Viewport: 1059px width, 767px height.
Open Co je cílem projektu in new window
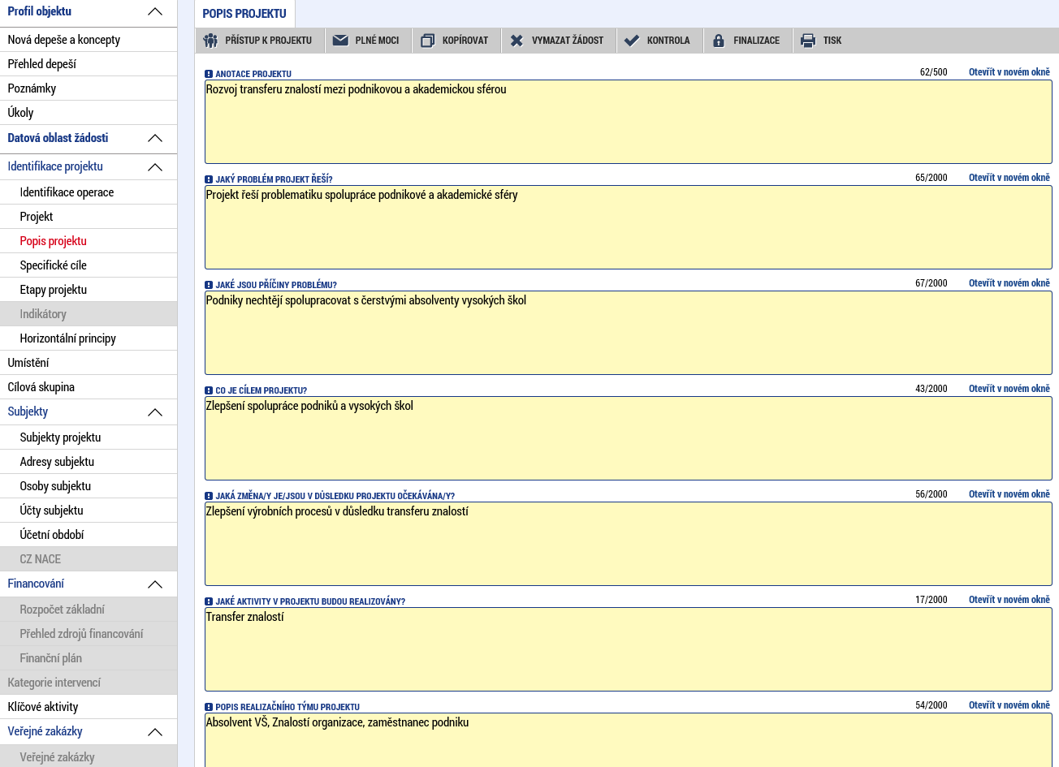coord(1009,389)
